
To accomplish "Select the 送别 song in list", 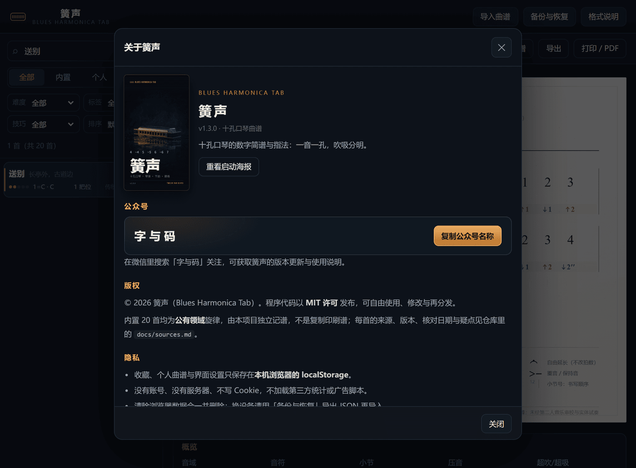I will point(60,180).
